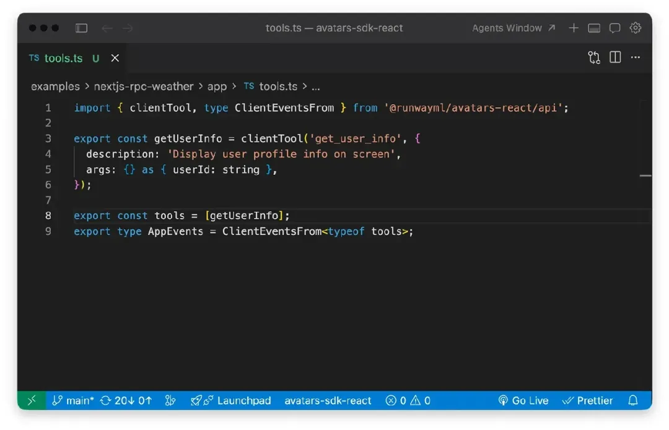
Task: Click line number 1 in gutter
Action: pos(48,108)
